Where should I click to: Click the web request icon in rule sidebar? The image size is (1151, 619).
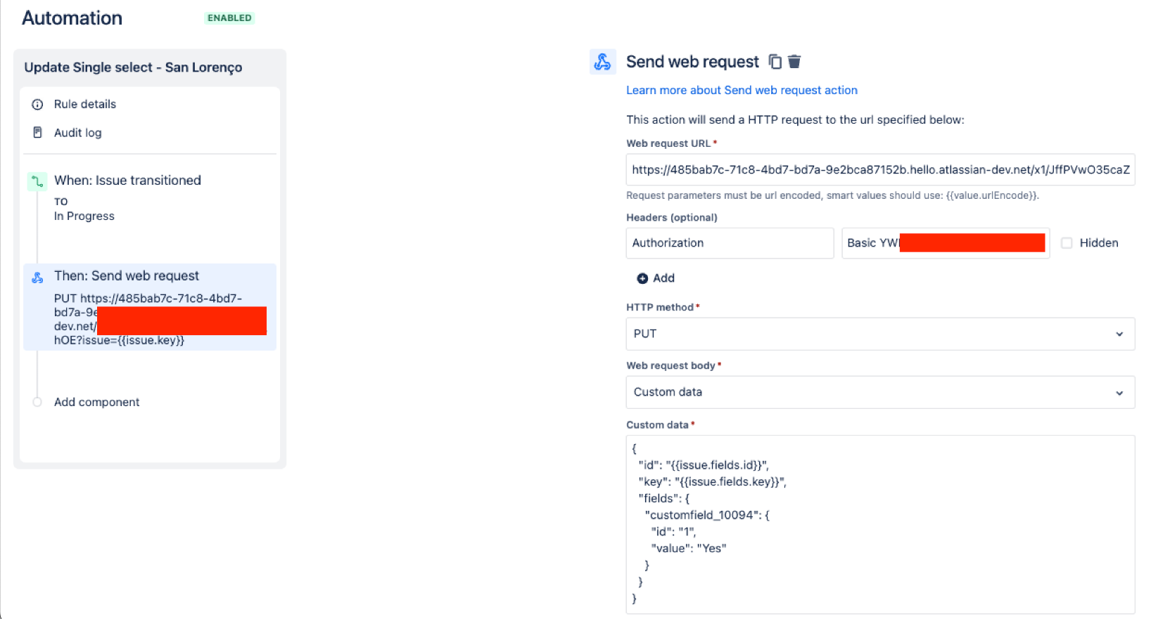(38, 278)
